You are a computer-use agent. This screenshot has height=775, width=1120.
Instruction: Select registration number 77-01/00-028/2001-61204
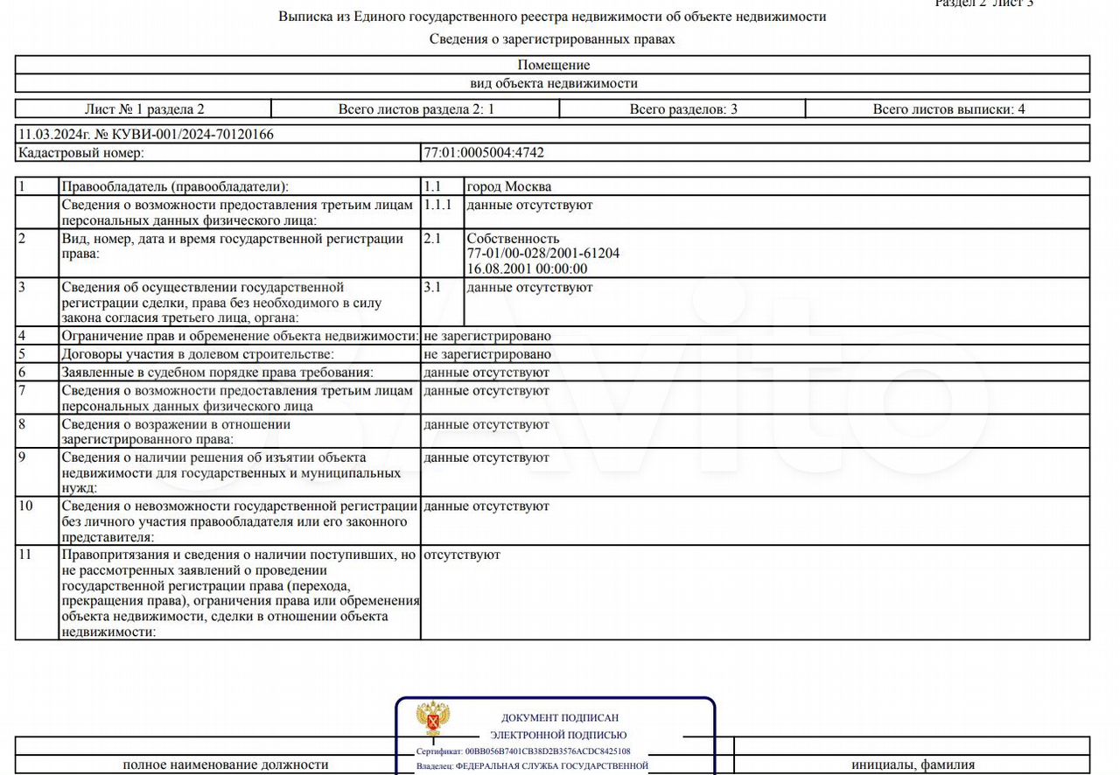tap(543, 254)
